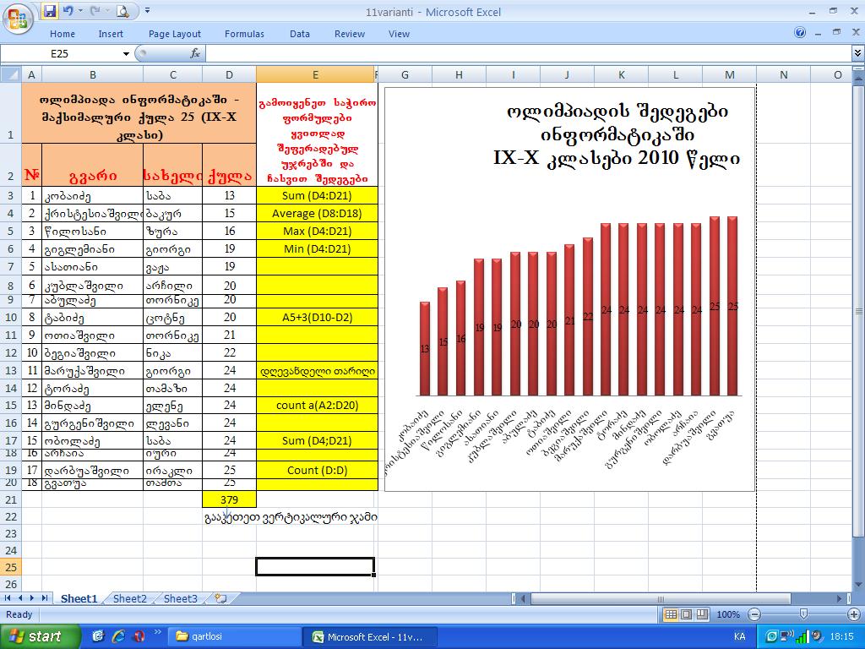Click the KA language indicator
Viewport: 865px width, 649px height.
coord(740,636)
